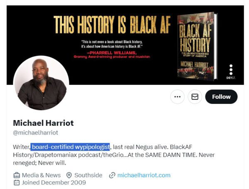Screen dimensions: 249x189
Task: Click the THIS HISTORY IS BLACK AF headline
Action: 112,25
